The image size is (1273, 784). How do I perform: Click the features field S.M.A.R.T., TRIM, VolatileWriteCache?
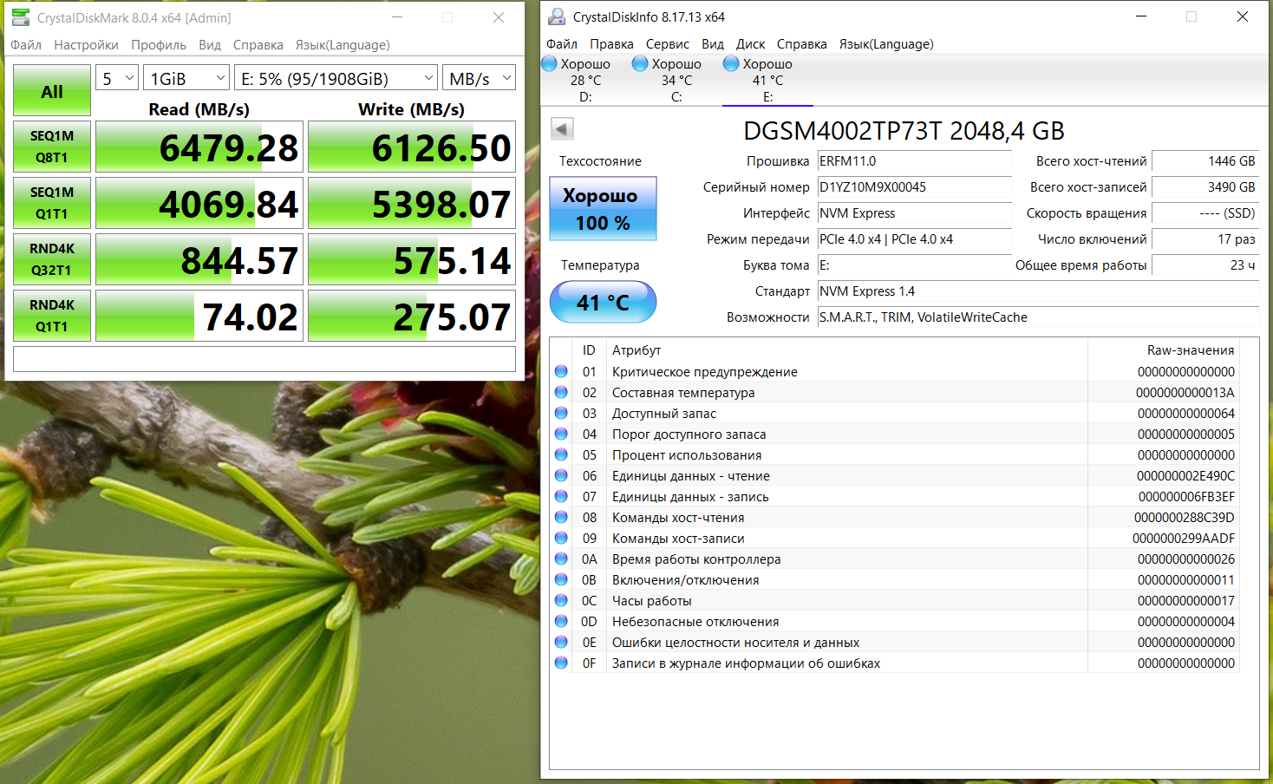point(1038,317)
